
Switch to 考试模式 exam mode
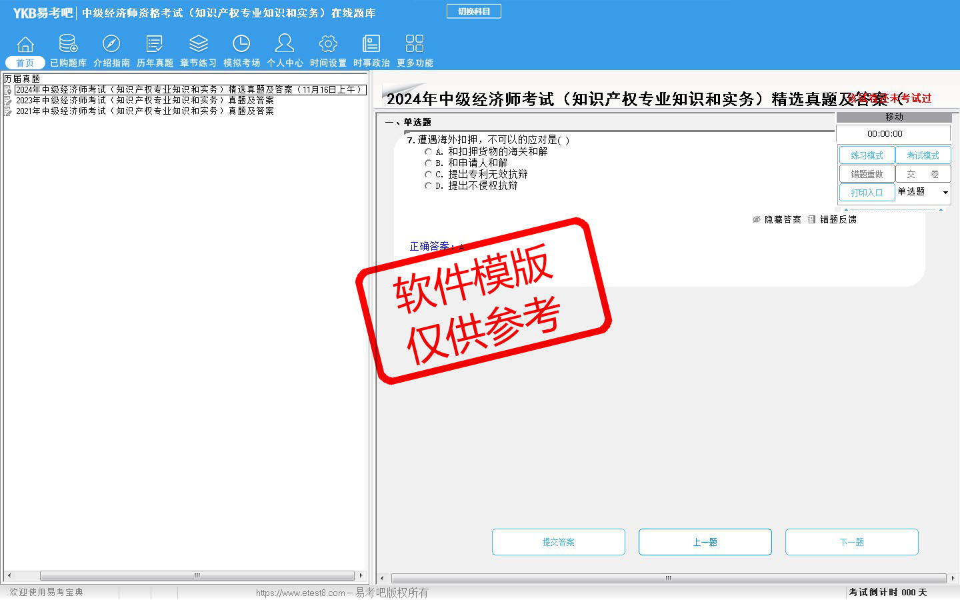(923, 155)
